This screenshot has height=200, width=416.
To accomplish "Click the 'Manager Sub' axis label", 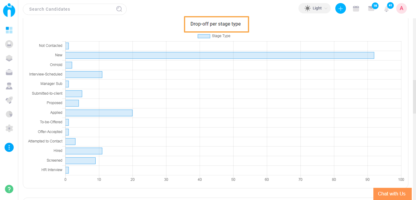I will 51,84.
